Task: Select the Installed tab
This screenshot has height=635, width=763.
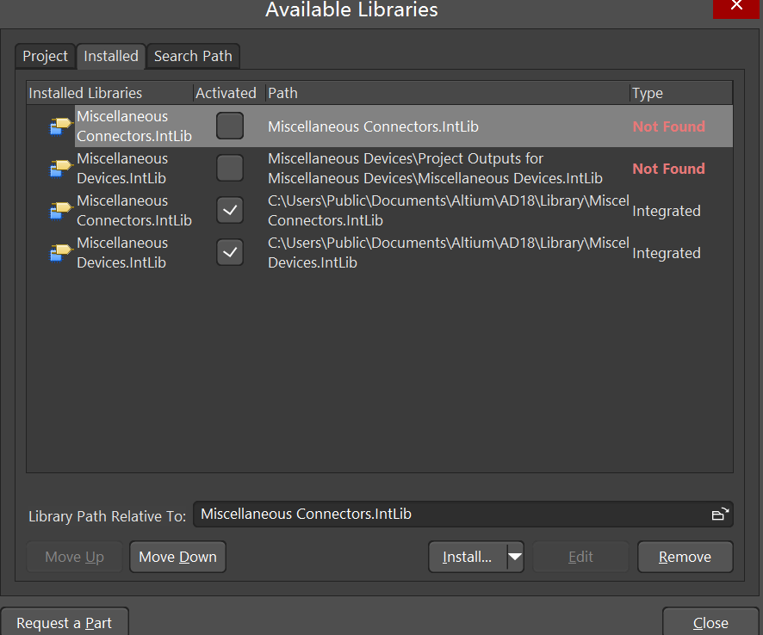Action: [111, 57]
